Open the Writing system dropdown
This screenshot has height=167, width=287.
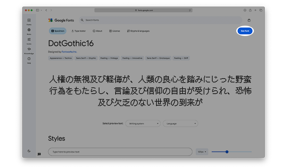tap(143, 124)
